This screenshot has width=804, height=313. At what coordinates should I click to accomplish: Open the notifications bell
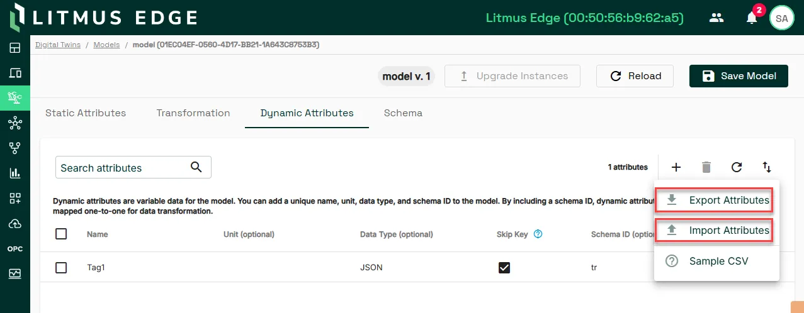(x=752, y=18)
